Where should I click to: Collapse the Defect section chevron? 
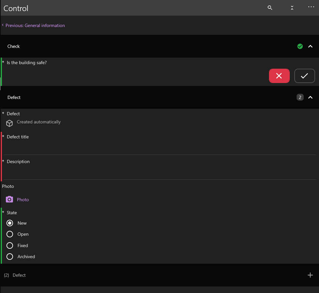point(310,97)
